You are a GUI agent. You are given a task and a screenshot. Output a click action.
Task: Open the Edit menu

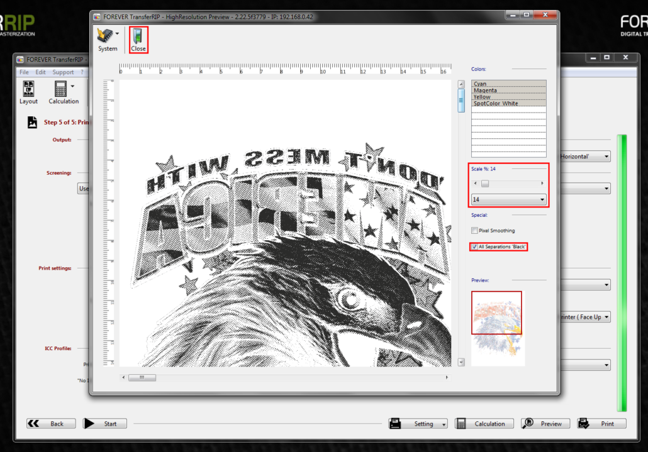(x=40, y=72)
